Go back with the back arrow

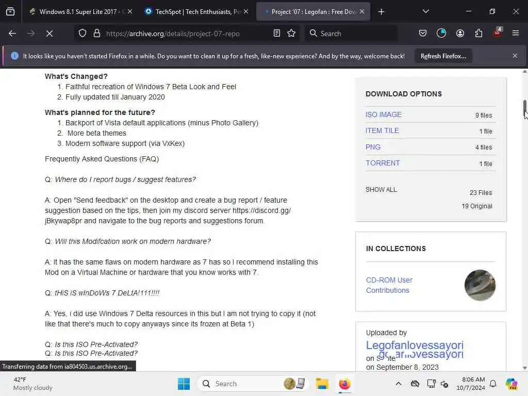12,34
